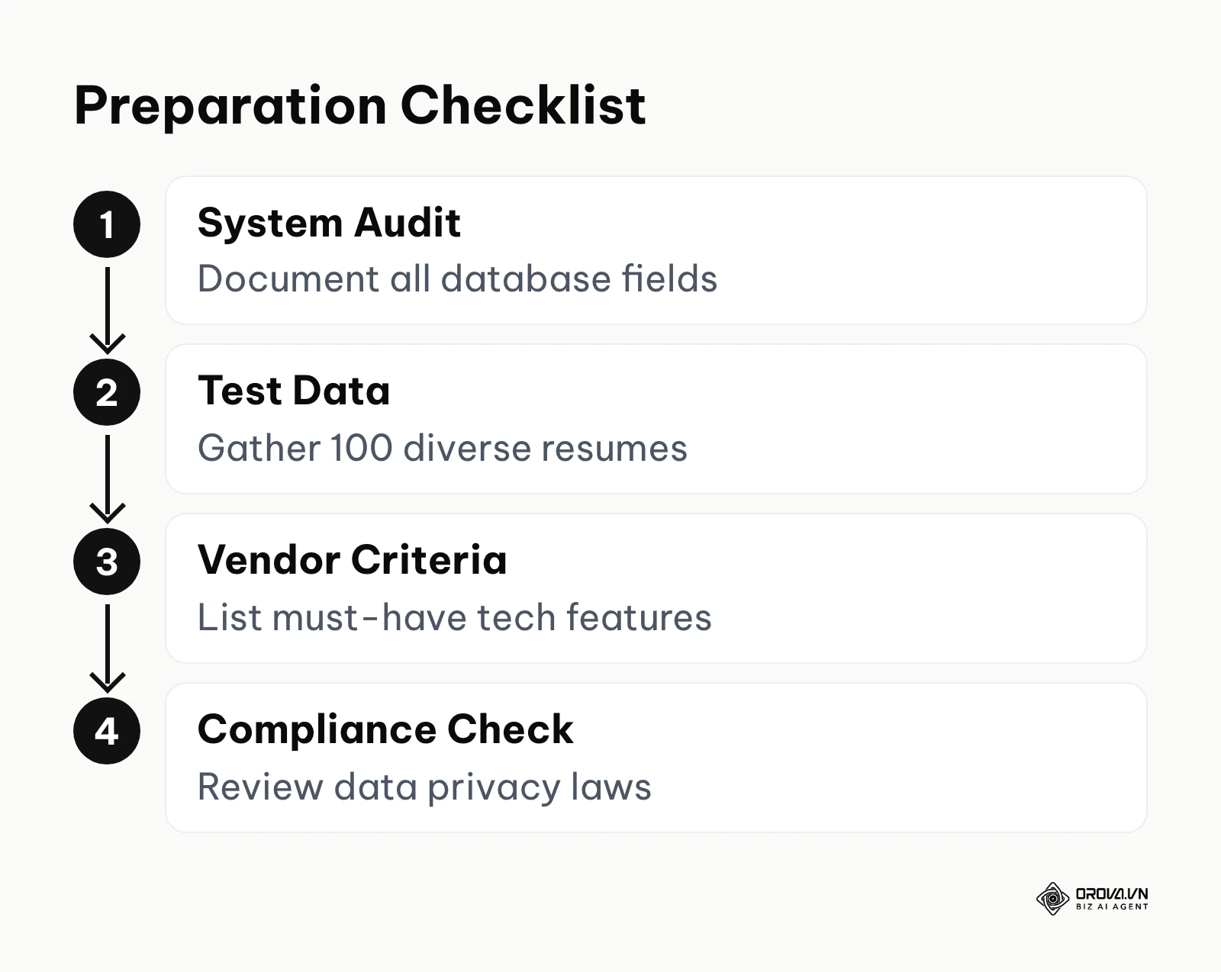
Task: Select the "Vendor Criteria" heading
Action: pyautogui.click(x=352, y=560)
